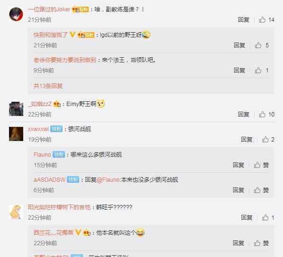Open the @Flauno mention link
Image resolution: width=283 pixels, height=257 pixels.
pyautogui.click(x=108, y=180)
